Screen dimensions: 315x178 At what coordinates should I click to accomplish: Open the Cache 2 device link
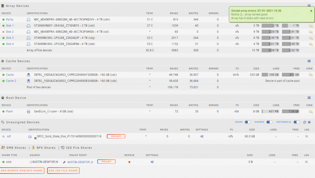click(x=11, y=81)
